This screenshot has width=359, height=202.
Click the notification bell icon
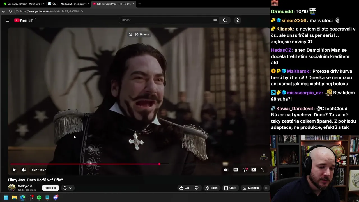pos(65,188)
